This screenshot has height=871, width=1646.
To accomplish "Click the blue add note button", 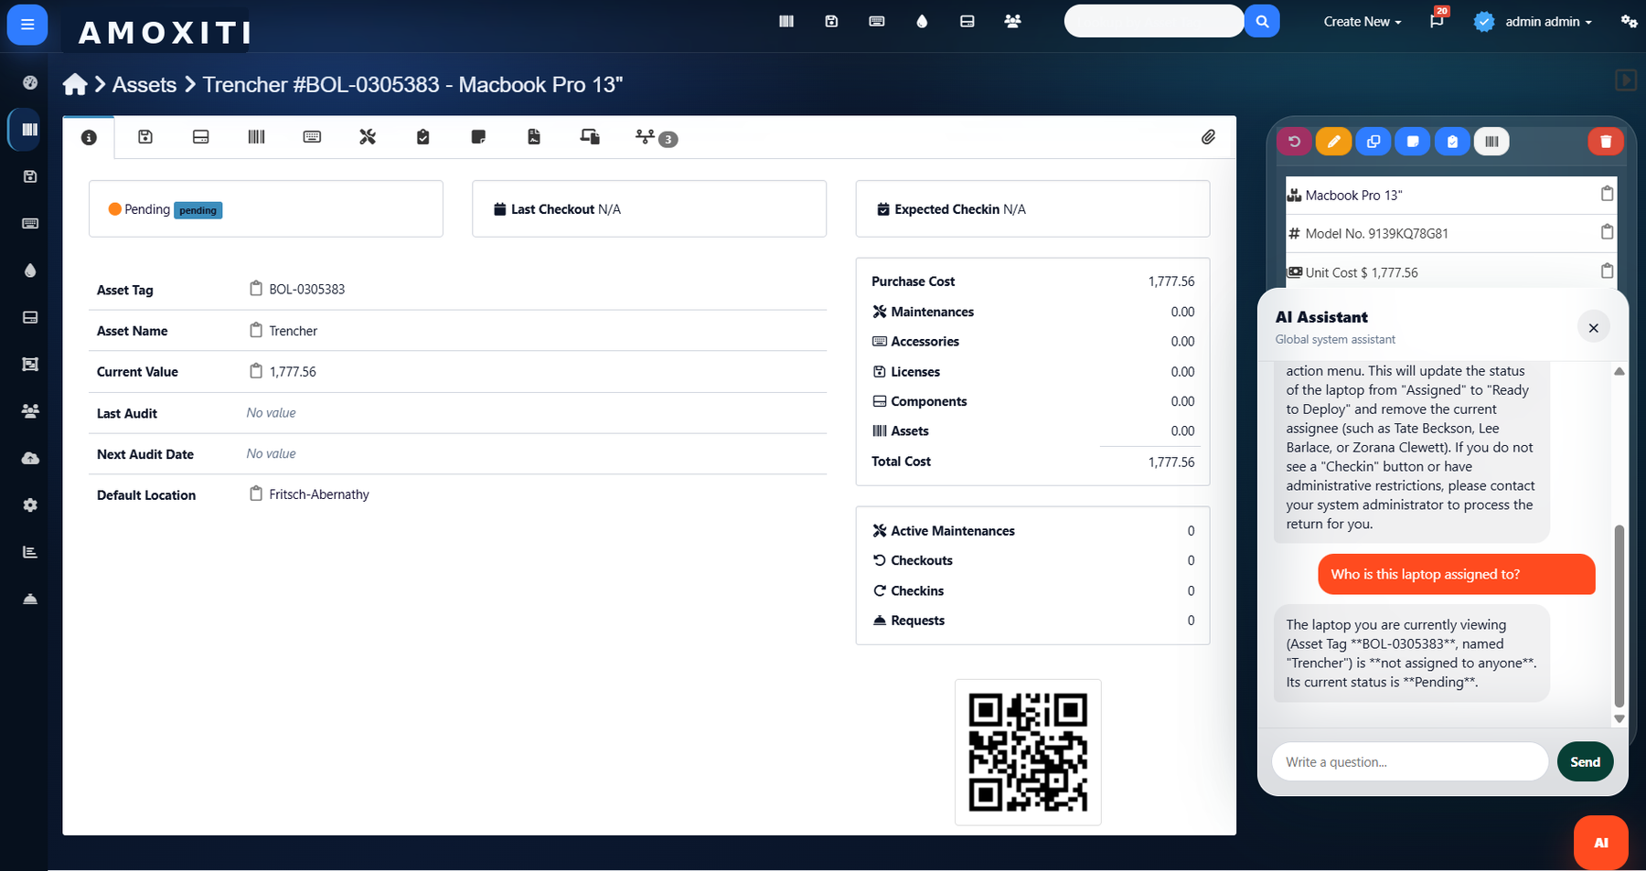I will (x=1413, y=142).
